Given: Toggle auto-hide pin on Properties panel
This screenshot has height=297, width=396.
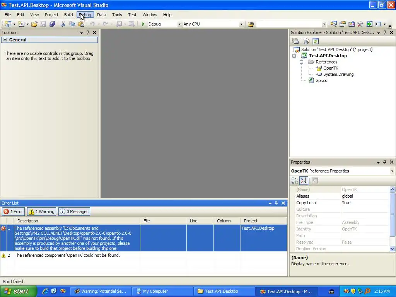Looking at the screenshot, I should point(385,162).
